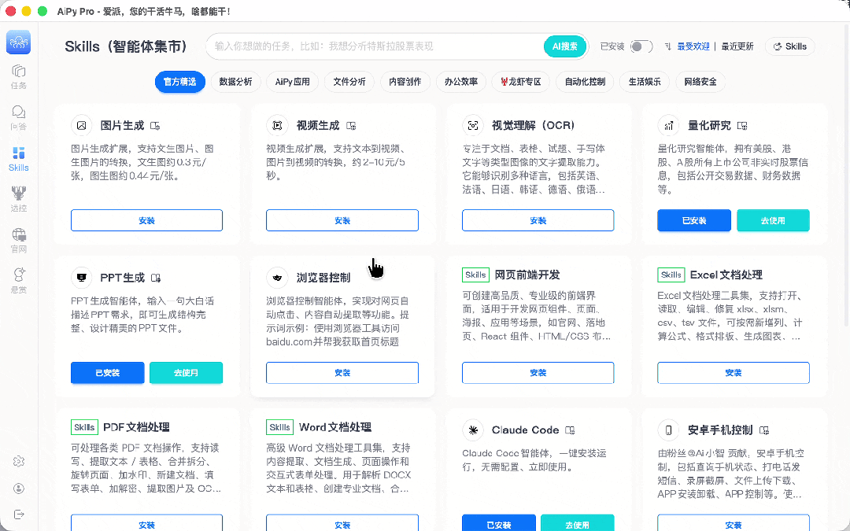The width and height of the screenshot is (850, 531).
Task: Switch to the 网络安全 category tab
Action: 700,82
